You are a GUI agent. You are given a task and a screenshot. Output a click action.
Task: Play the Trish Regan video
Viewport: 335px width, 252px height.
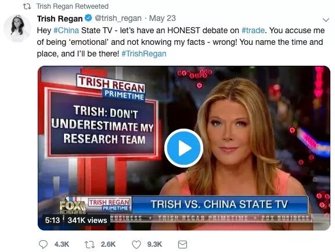click(x=183, y=148)
